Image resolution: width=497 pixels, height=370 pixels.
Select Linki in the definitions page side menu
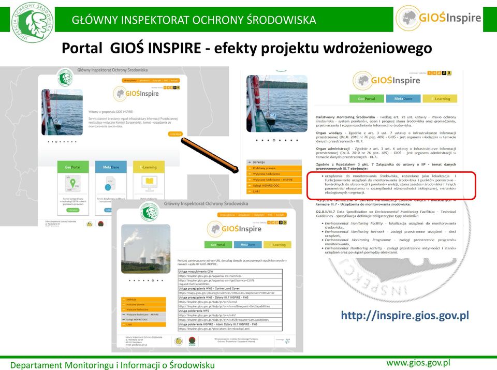[x=274, y=191]
